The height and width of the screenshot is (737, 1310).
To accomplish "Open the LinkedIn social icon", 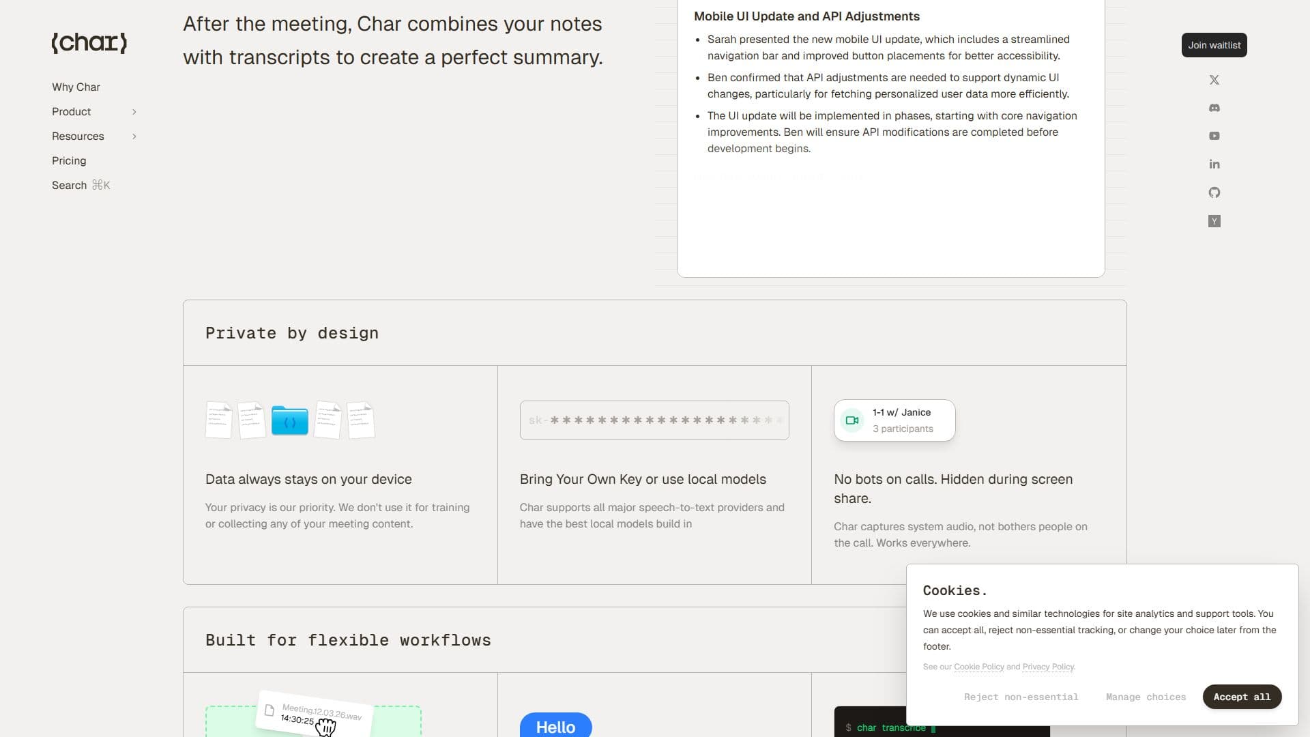I will click(x=1214, y=164).
